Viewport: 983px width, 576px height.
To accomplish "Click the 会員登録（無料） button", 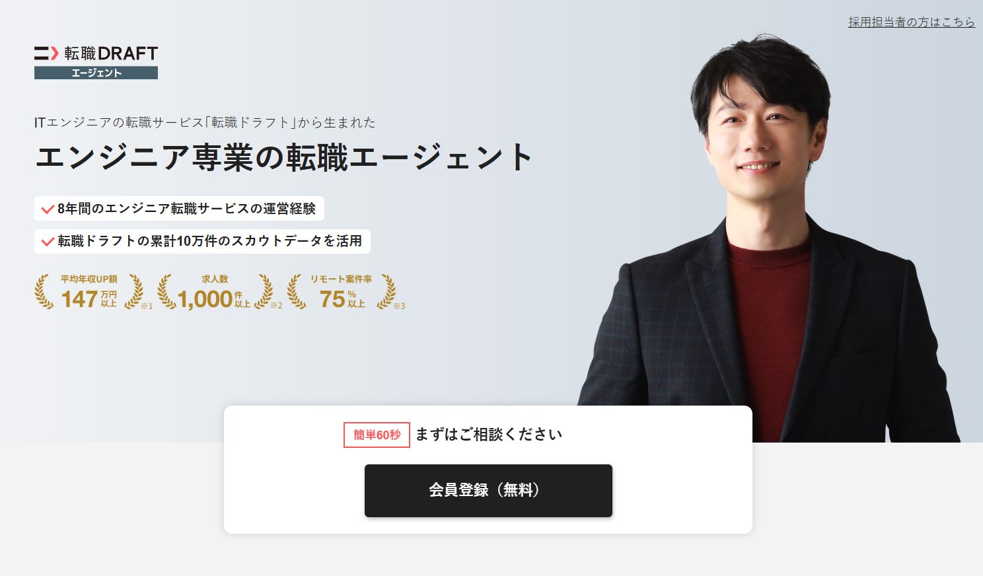I will [488, 491].
